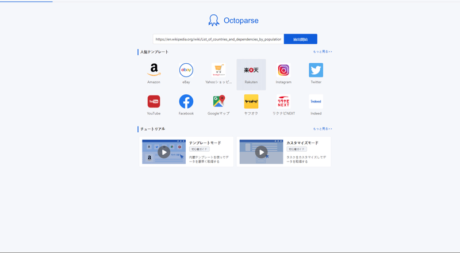
Task: See more tutorials link
Action: point(323,129)
